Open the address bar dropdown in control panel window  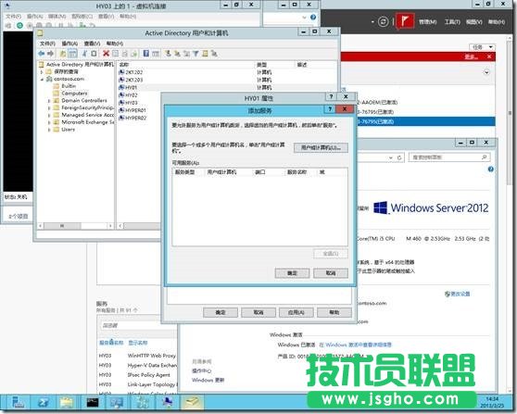pyautogui.click(x=391, y=157)
